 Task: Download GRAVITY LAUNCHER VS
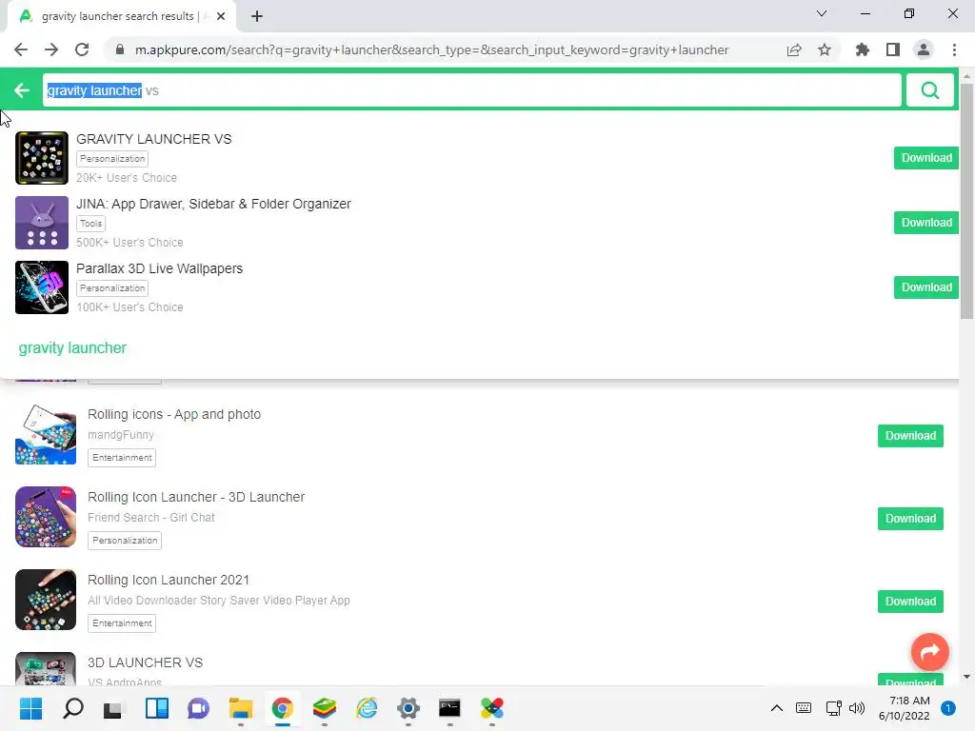pos(925,158)
